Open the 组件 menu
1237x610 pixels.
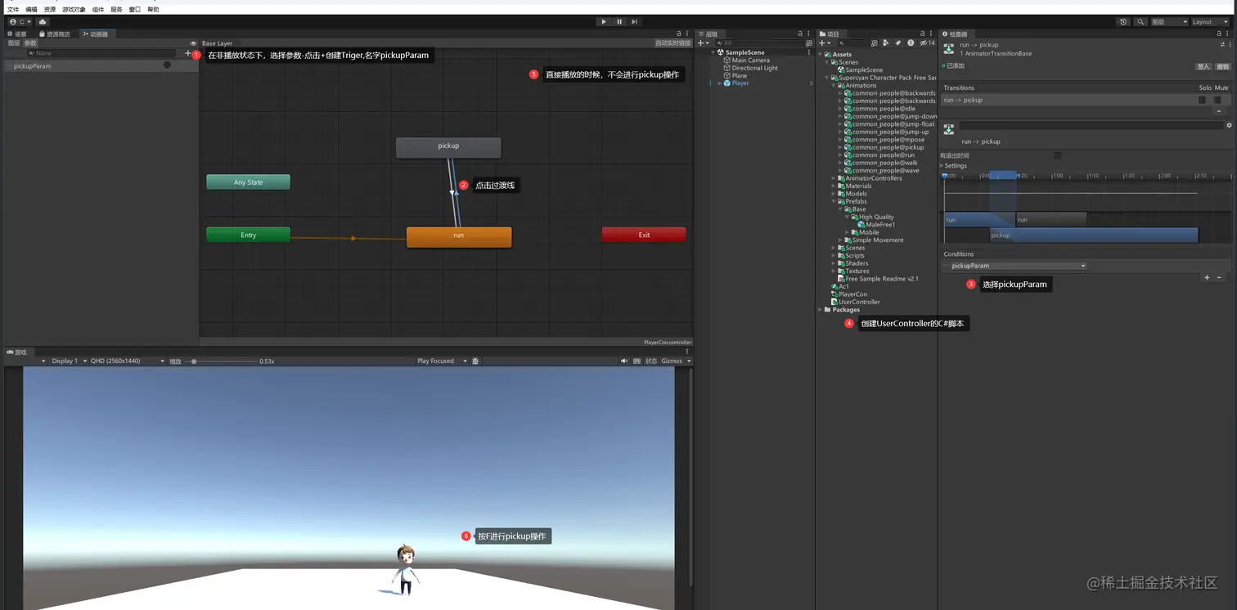click(98, 10)
